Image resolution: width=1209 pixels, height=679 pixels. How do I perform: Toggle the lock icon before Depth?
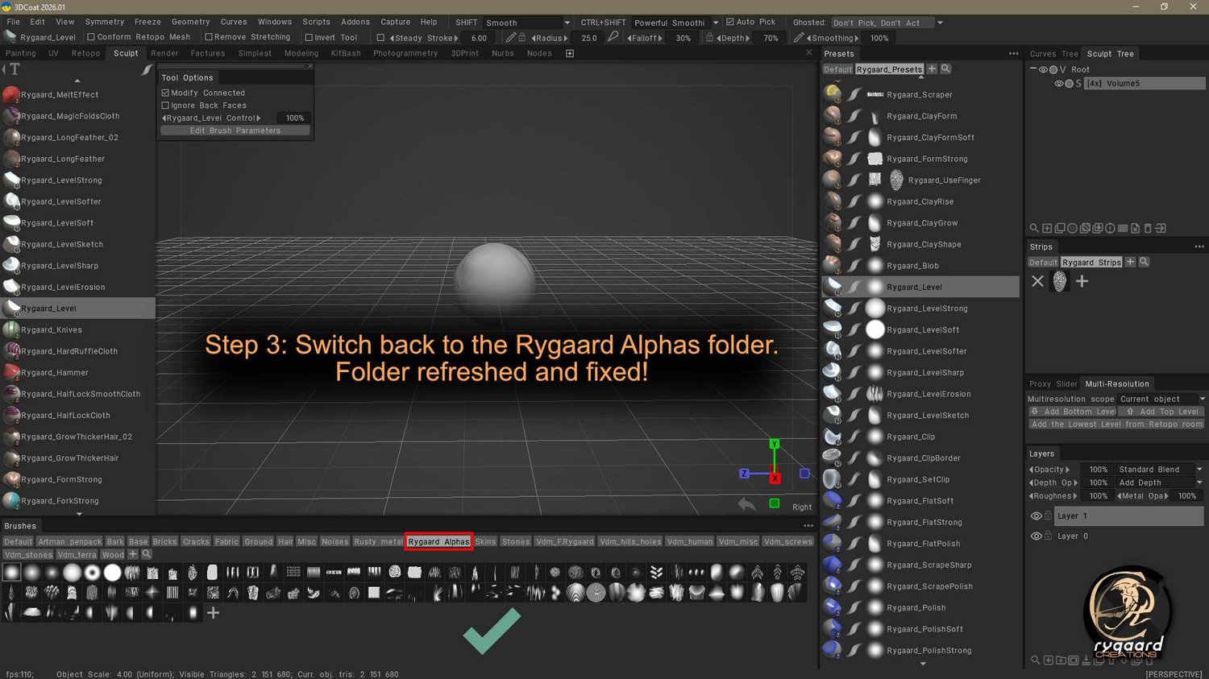[709, 38]
